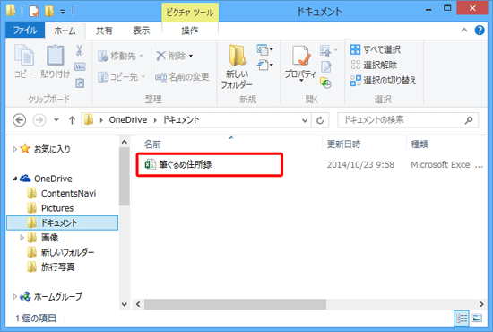This screenshot has height=332, width=493.
Task: Open the New item dropdown icon
Action: pyautogui.click(x=264, y=49)
